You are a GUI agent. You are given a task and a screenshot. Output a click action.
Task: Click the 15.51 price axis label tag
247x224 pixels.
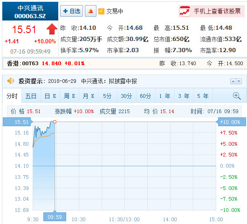(18, 122)
